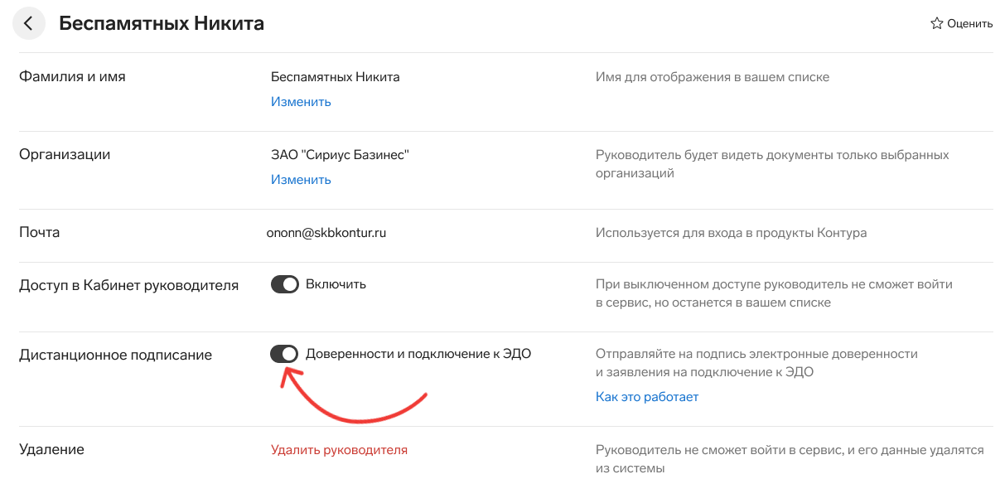Viewport: 1000px width, 479px height.
Task: Click the Включить toggle label
Action: coord(336,284)
